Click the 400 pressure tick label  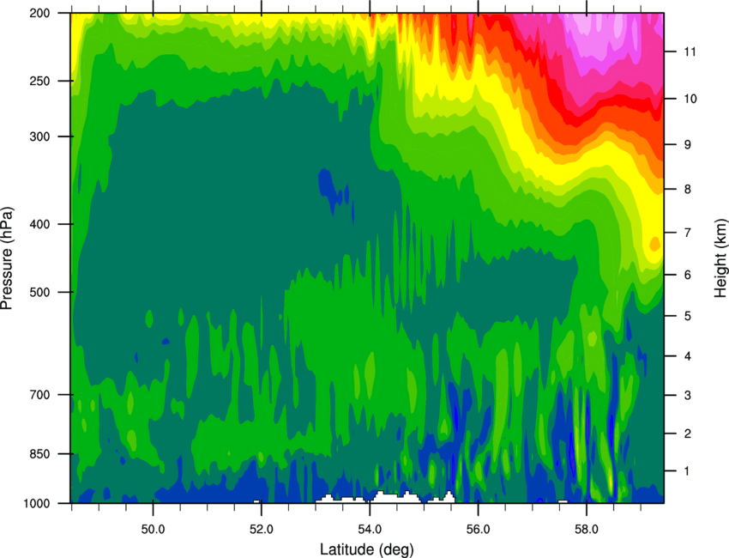coord(39,224)
